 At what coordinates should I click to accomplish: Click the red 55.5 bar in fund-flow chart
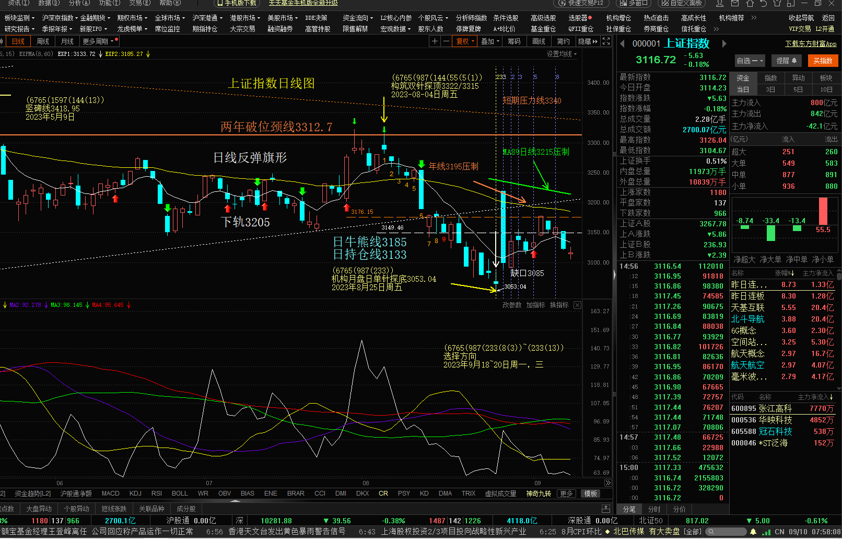[823, 211]
